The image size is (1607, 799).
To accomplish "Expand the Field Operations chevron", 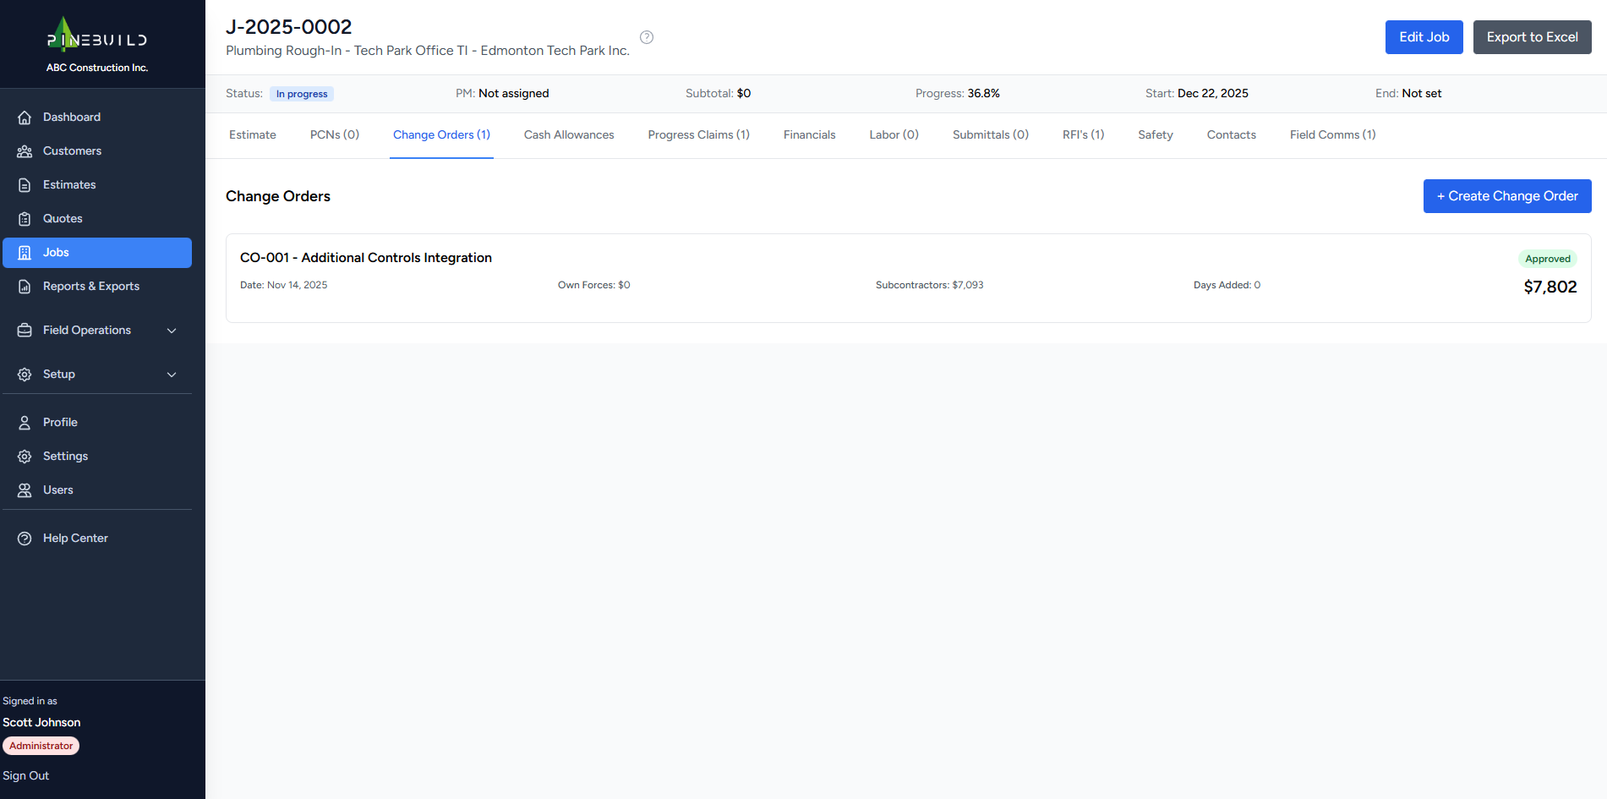I will 172,331.
